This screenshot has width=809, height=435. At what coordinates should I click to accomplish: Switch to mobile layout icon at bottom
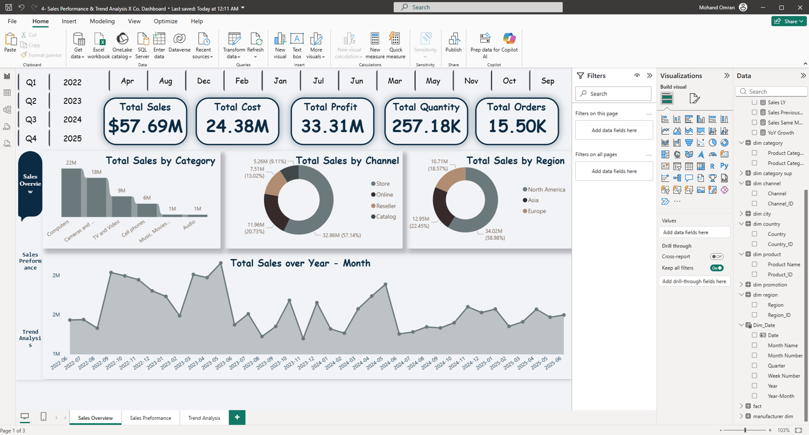[43, 417]
